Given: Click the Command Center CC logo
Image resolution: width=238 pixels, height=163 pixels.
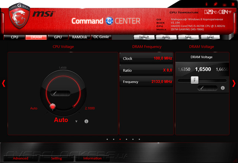Looking at the screenshot, I should click(x=109, y=21).
